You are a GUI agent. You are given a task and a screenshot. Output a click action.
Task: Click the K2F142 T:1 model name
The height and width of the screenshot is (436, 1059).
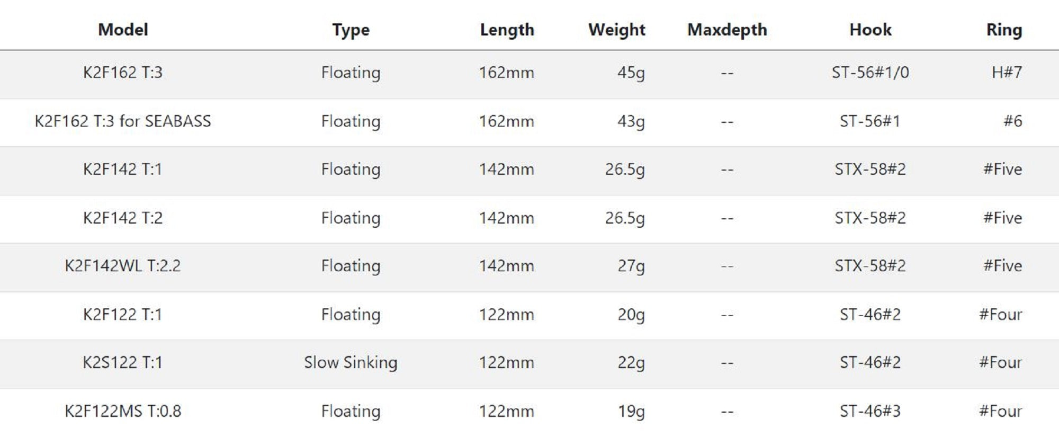[123, 170]
